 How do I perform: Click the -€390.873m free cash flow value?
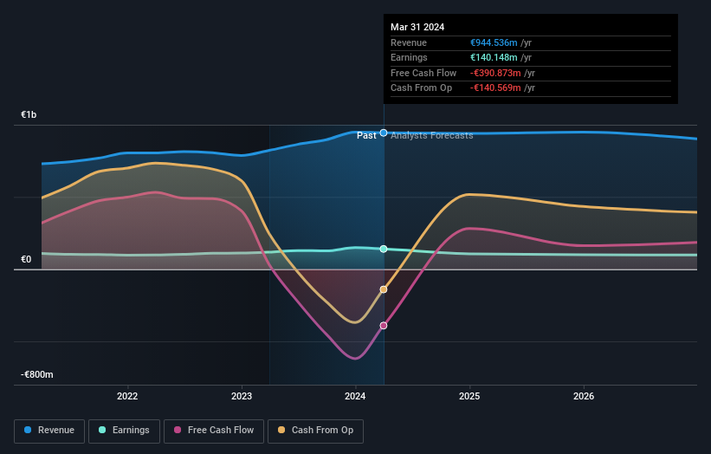click(x=495, y=73)
